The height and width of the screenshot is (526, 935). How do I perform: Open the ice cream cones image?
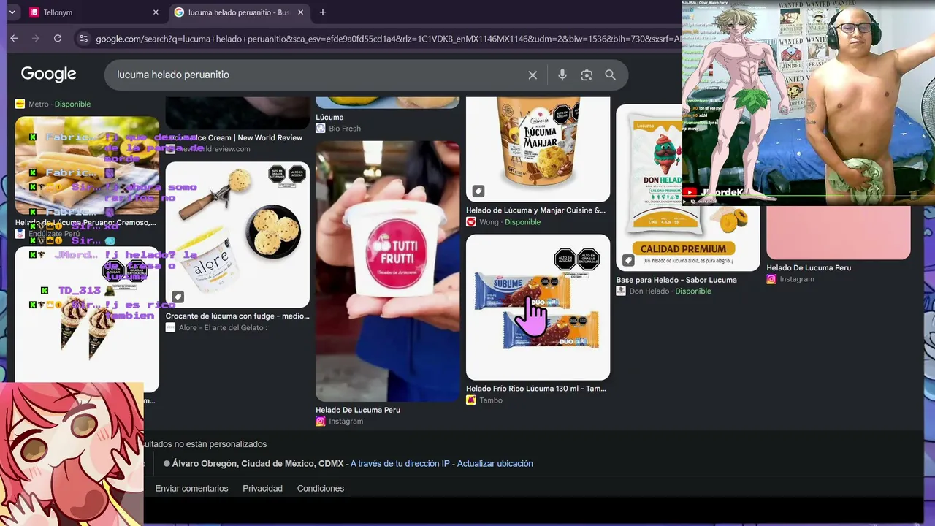[87, 319]
